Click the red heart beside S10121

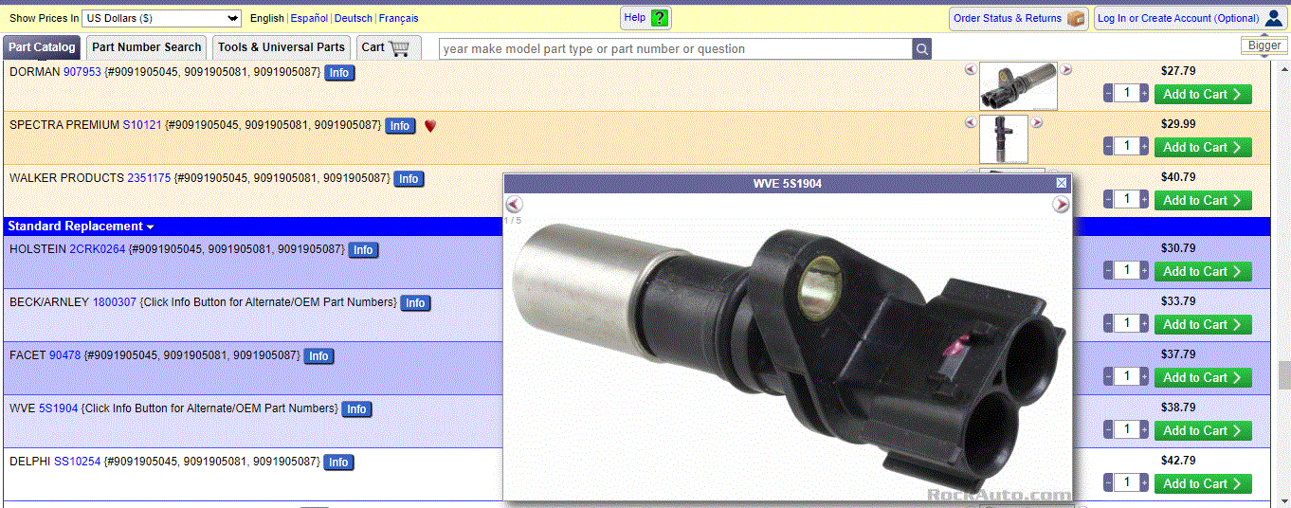429,125
